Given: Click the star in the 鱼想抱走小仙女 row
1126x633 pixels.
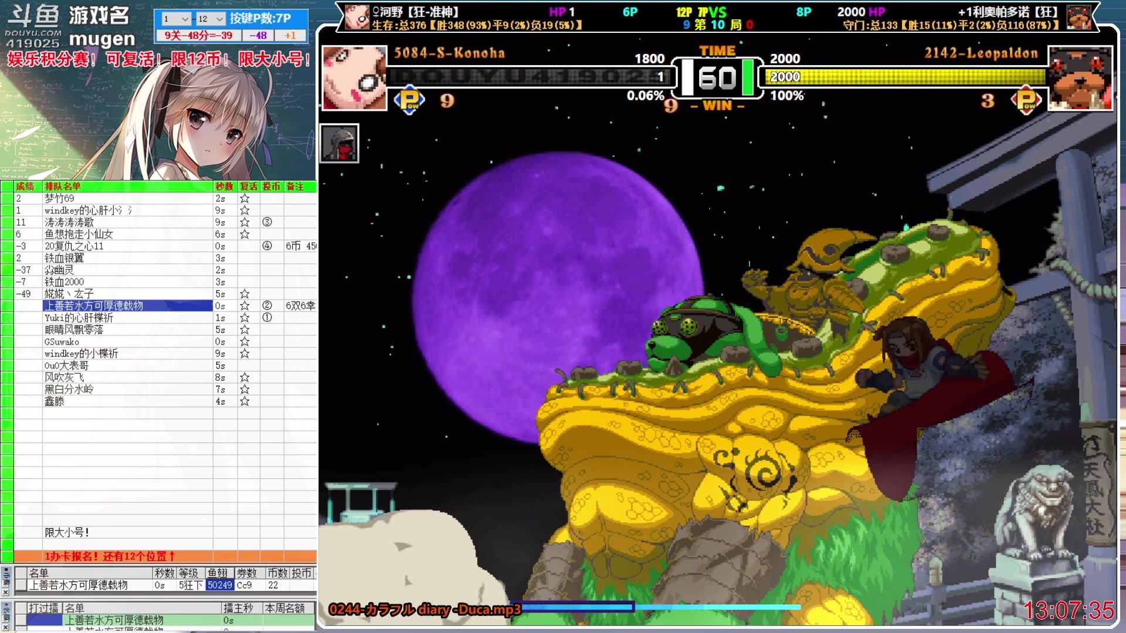Looking at the screenshot, I should pyautogui.click(x=245, y=234).
